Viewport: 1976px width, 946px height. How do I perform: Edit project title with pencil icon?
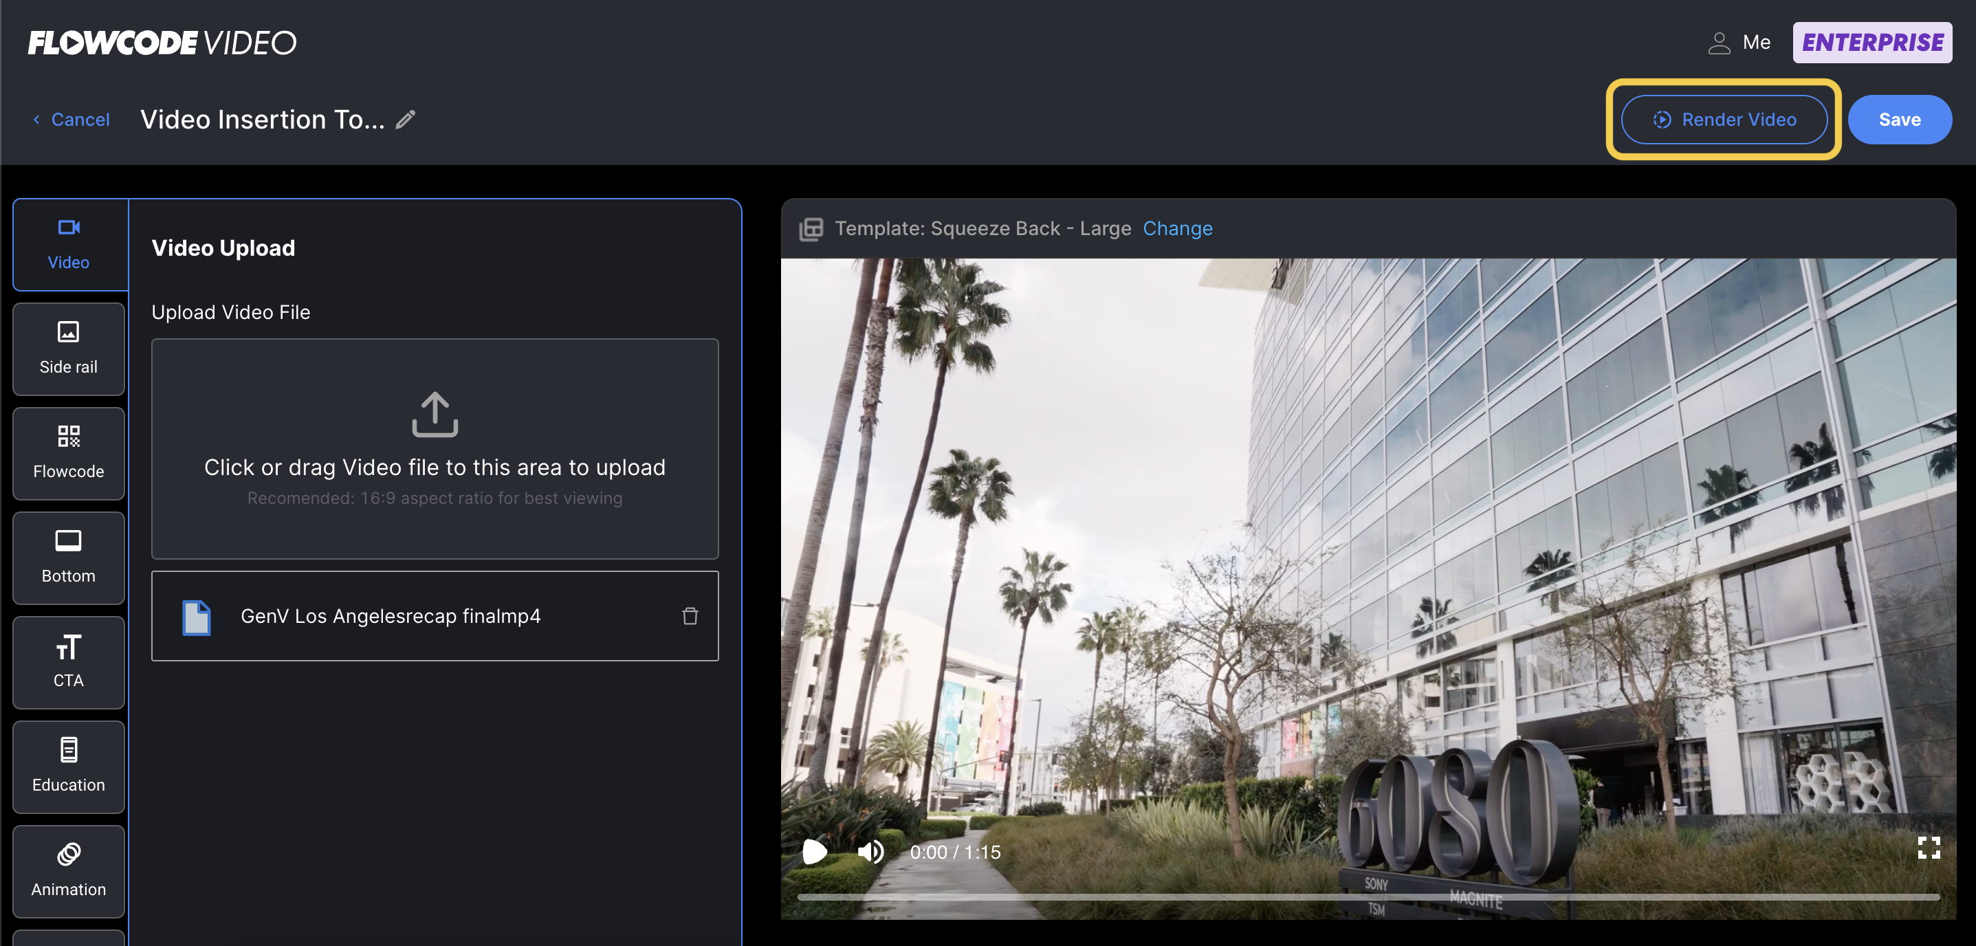click(405, 119)
